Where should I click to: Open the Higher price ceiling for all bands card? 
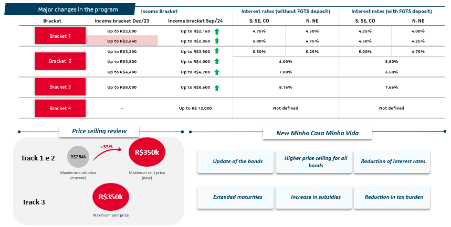[x=313, y=161]
